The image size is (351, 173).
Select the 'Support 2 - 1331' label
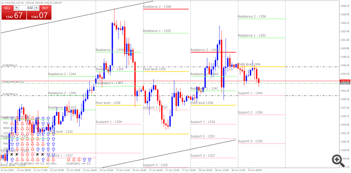203,136
